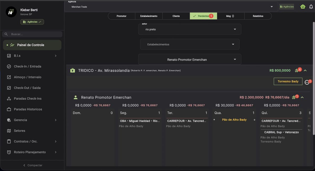
Task: Click the person icon beside Renato Promotor Emerchan
Action: coord(76,97)
